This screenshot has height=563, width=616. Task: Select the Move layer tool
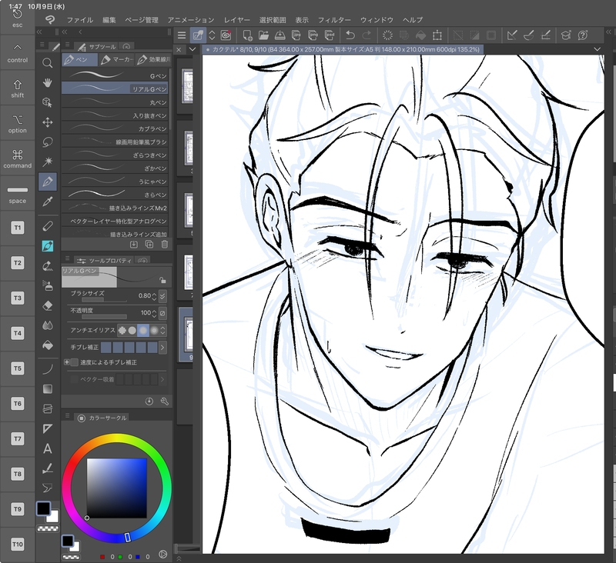[48, 122]
